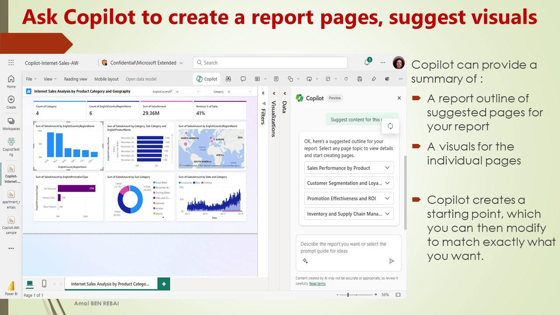Viewport: 560px width, 315px height.
Task: Open the user profile picture menu
Action: coord(399,63)
